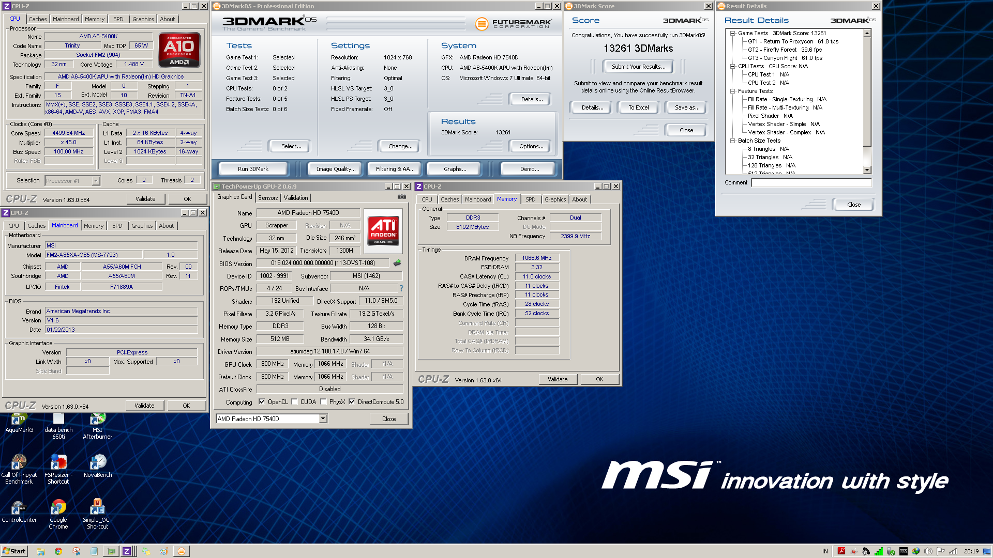
Task: Click Select button under Tests
Action: click(x=291, y=146)
